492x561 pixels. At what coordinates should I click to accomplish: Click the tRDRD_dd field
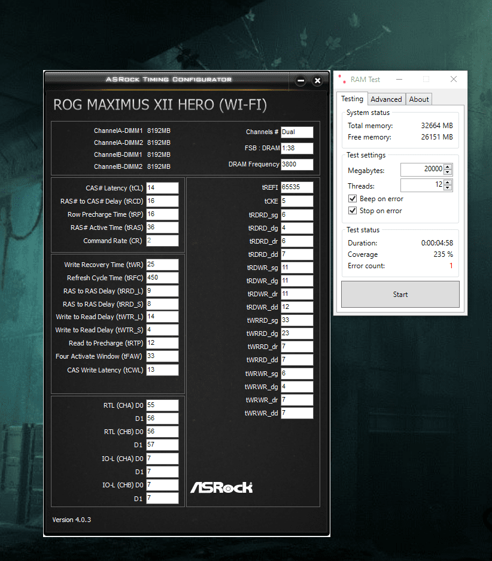click(297, 254)
